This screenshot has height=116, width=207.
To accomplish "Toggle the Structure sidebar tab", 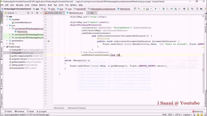I will 2,69.
